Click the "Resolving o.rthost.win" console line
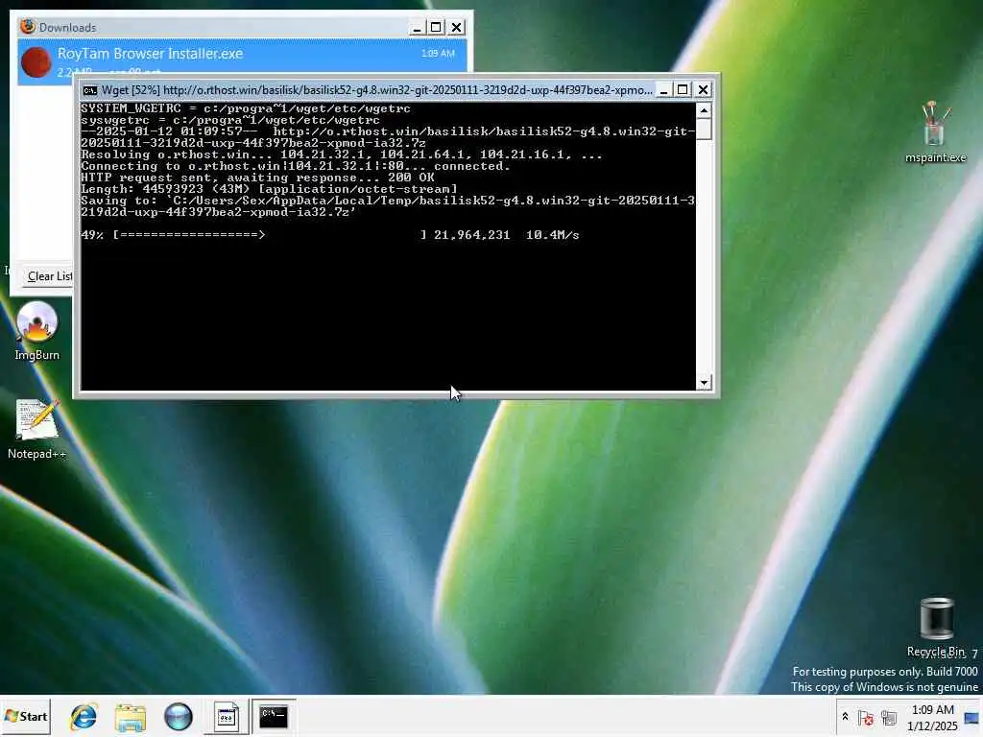The width and height of the screenshot is (983, 737). click(342, 155)
